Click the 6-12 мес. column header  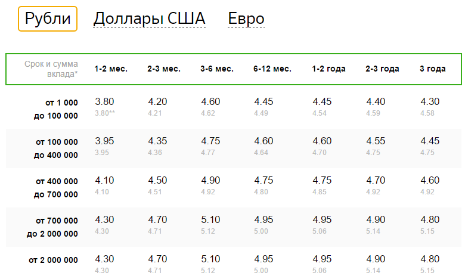click(x=272, y=69)
